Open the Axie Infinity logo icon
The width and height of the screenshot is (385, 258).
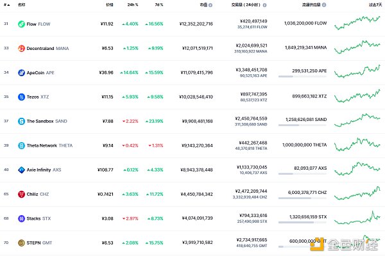coord(21,170)
